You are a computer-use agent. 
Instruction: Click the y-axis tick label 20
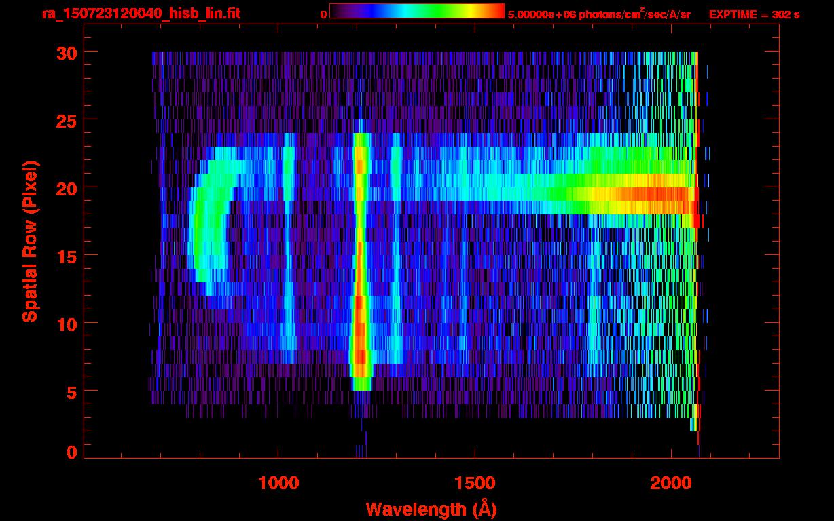pos(67,188)
